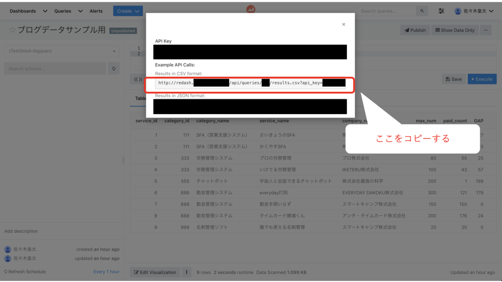
Task: Close the API Key dialog
Action: (x=343, y=24)
